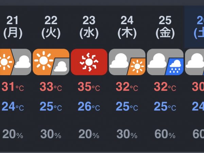Click the 26°C low temperature on the 23rd
The height and width of the screenshot is (153, 204).
tap(89, 106)
